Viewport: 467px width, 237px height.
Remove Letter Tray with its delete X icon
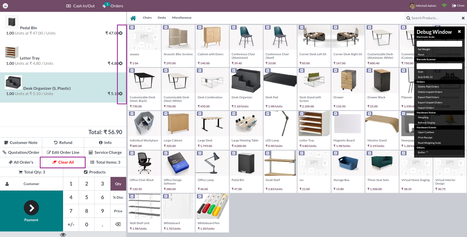coord(121,63)
